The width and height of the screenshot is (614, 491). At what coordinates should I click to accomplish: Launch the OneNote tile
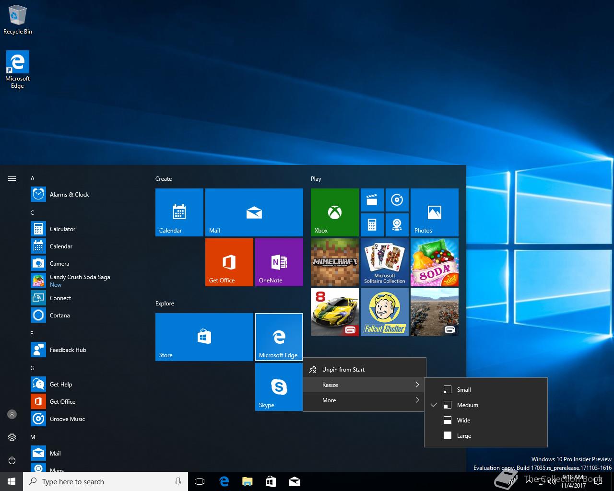(279, 262)
